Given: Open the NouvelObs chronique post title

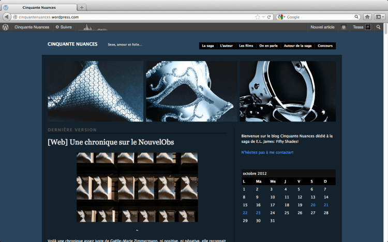Looking at the screenshot, I should [111, 142].
